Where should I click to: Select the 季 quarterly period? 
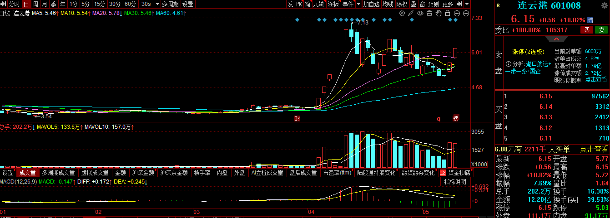click(x=53, y=4)
